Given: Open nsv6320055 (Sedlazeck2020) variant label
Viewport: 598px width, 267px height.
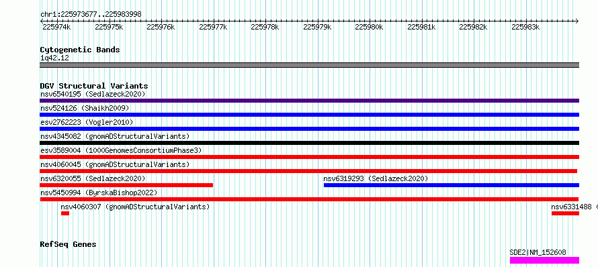Looking at the screenshot, I should (x=93, y=178).
